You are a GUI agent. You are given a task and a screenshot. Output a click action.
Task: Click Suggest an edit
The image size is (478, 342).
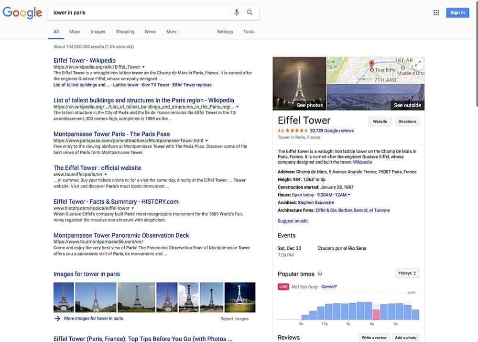293,221
